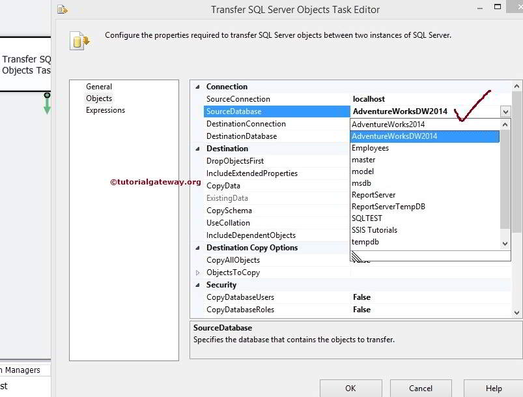Image resolution: width=523 pixels, height=397 pixels.
Task: Minimize the Task Editor window
Action: (x=479, y=8)
